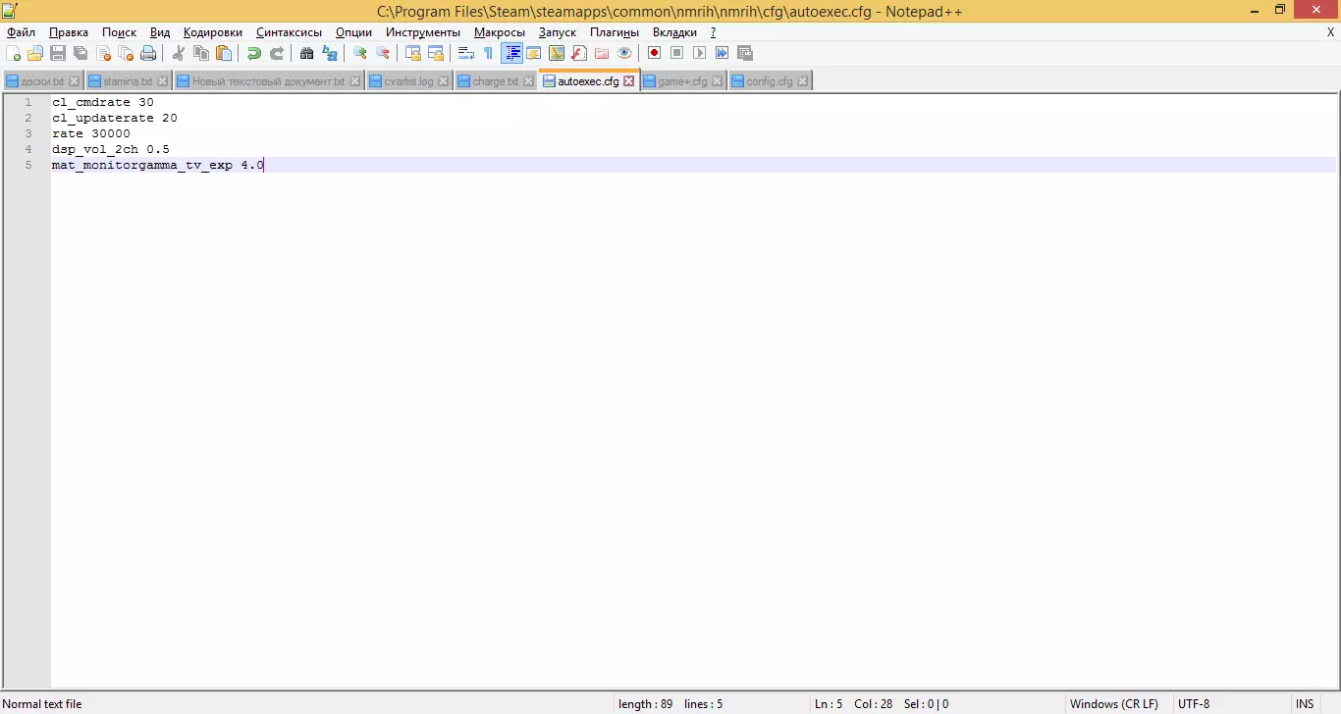Undo the last edit with the green arrow
This screenshot has width=1341, height=714.
pyautogui.click(x=254, y=53)
